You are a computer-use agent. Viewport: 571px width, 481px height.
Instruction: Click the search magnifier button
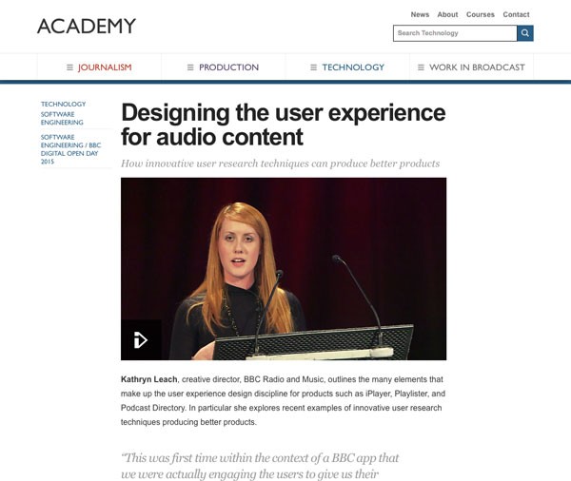coord(525,33)
